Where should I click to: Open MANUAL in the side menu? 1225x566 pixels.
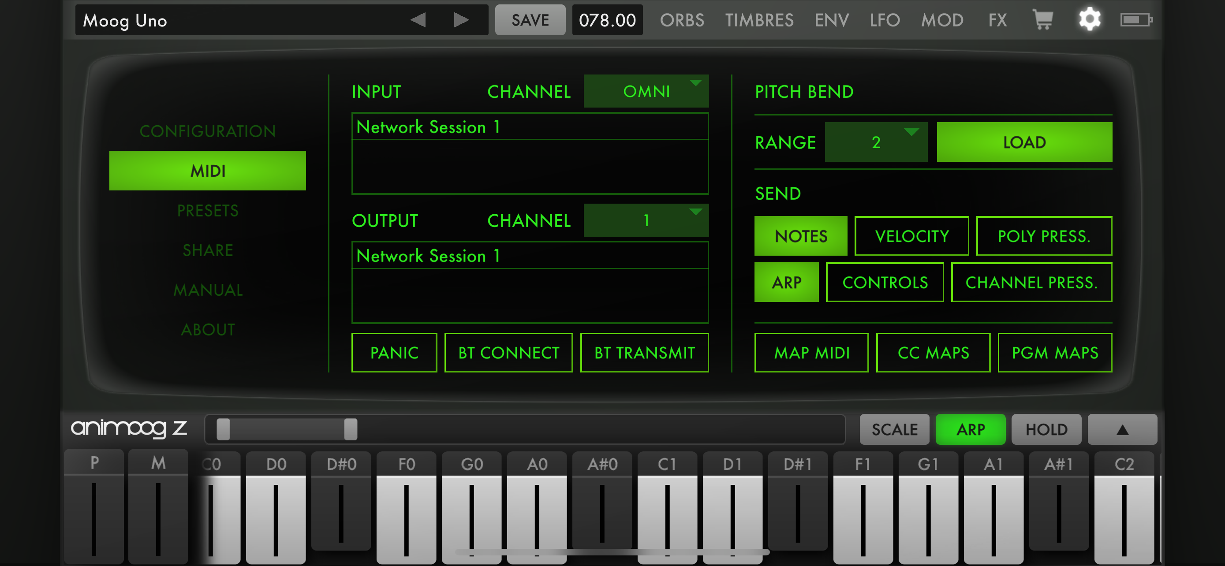(208, 290)
